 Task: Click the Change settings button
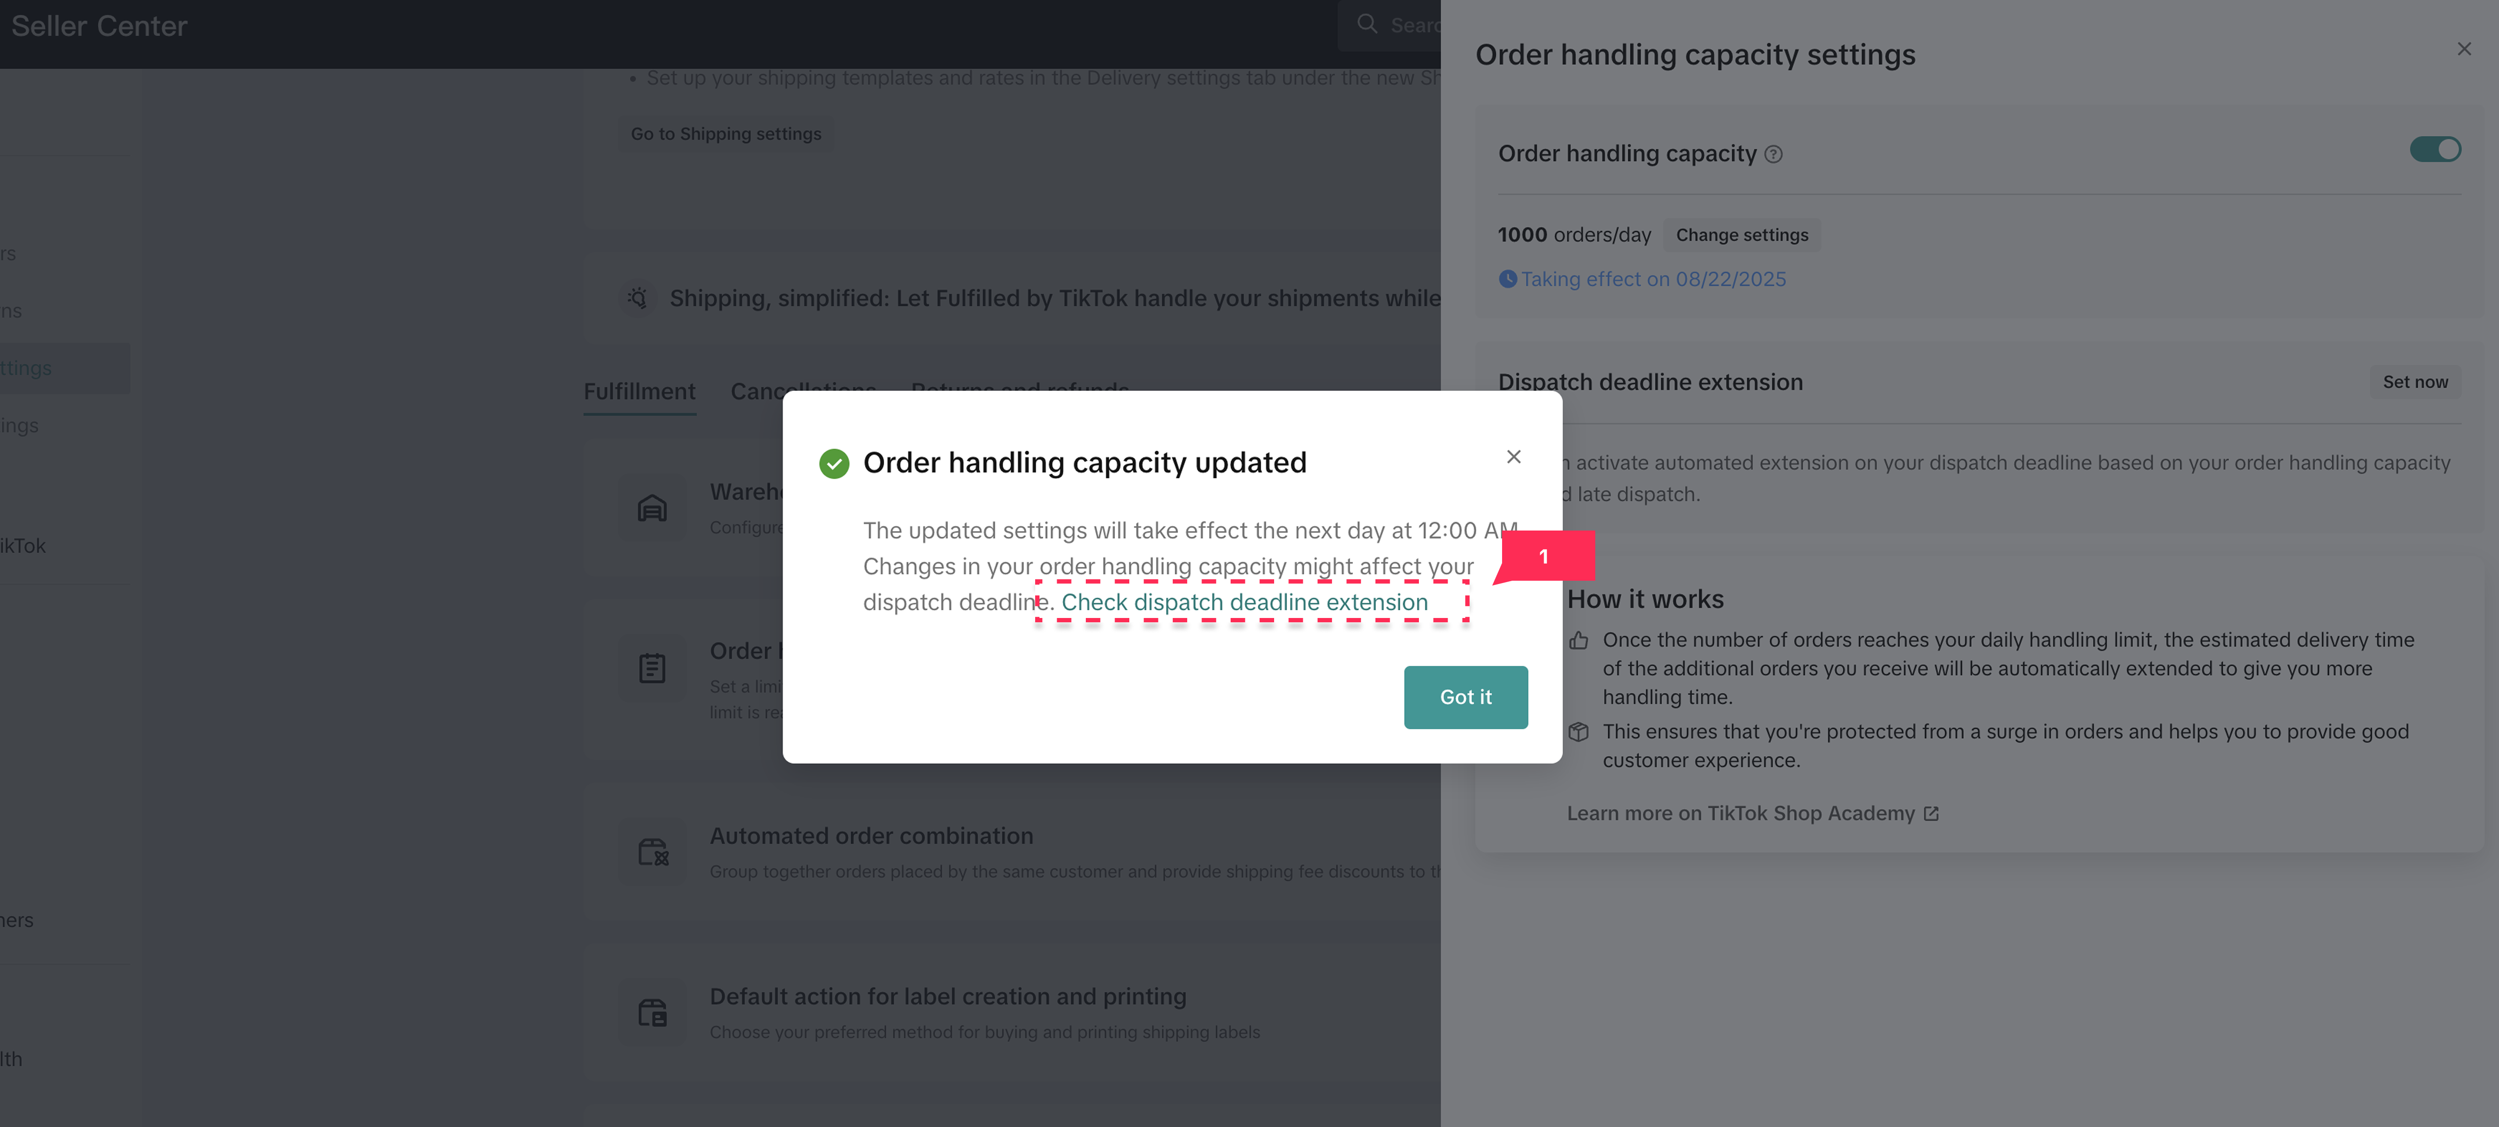pos(1742,235)
